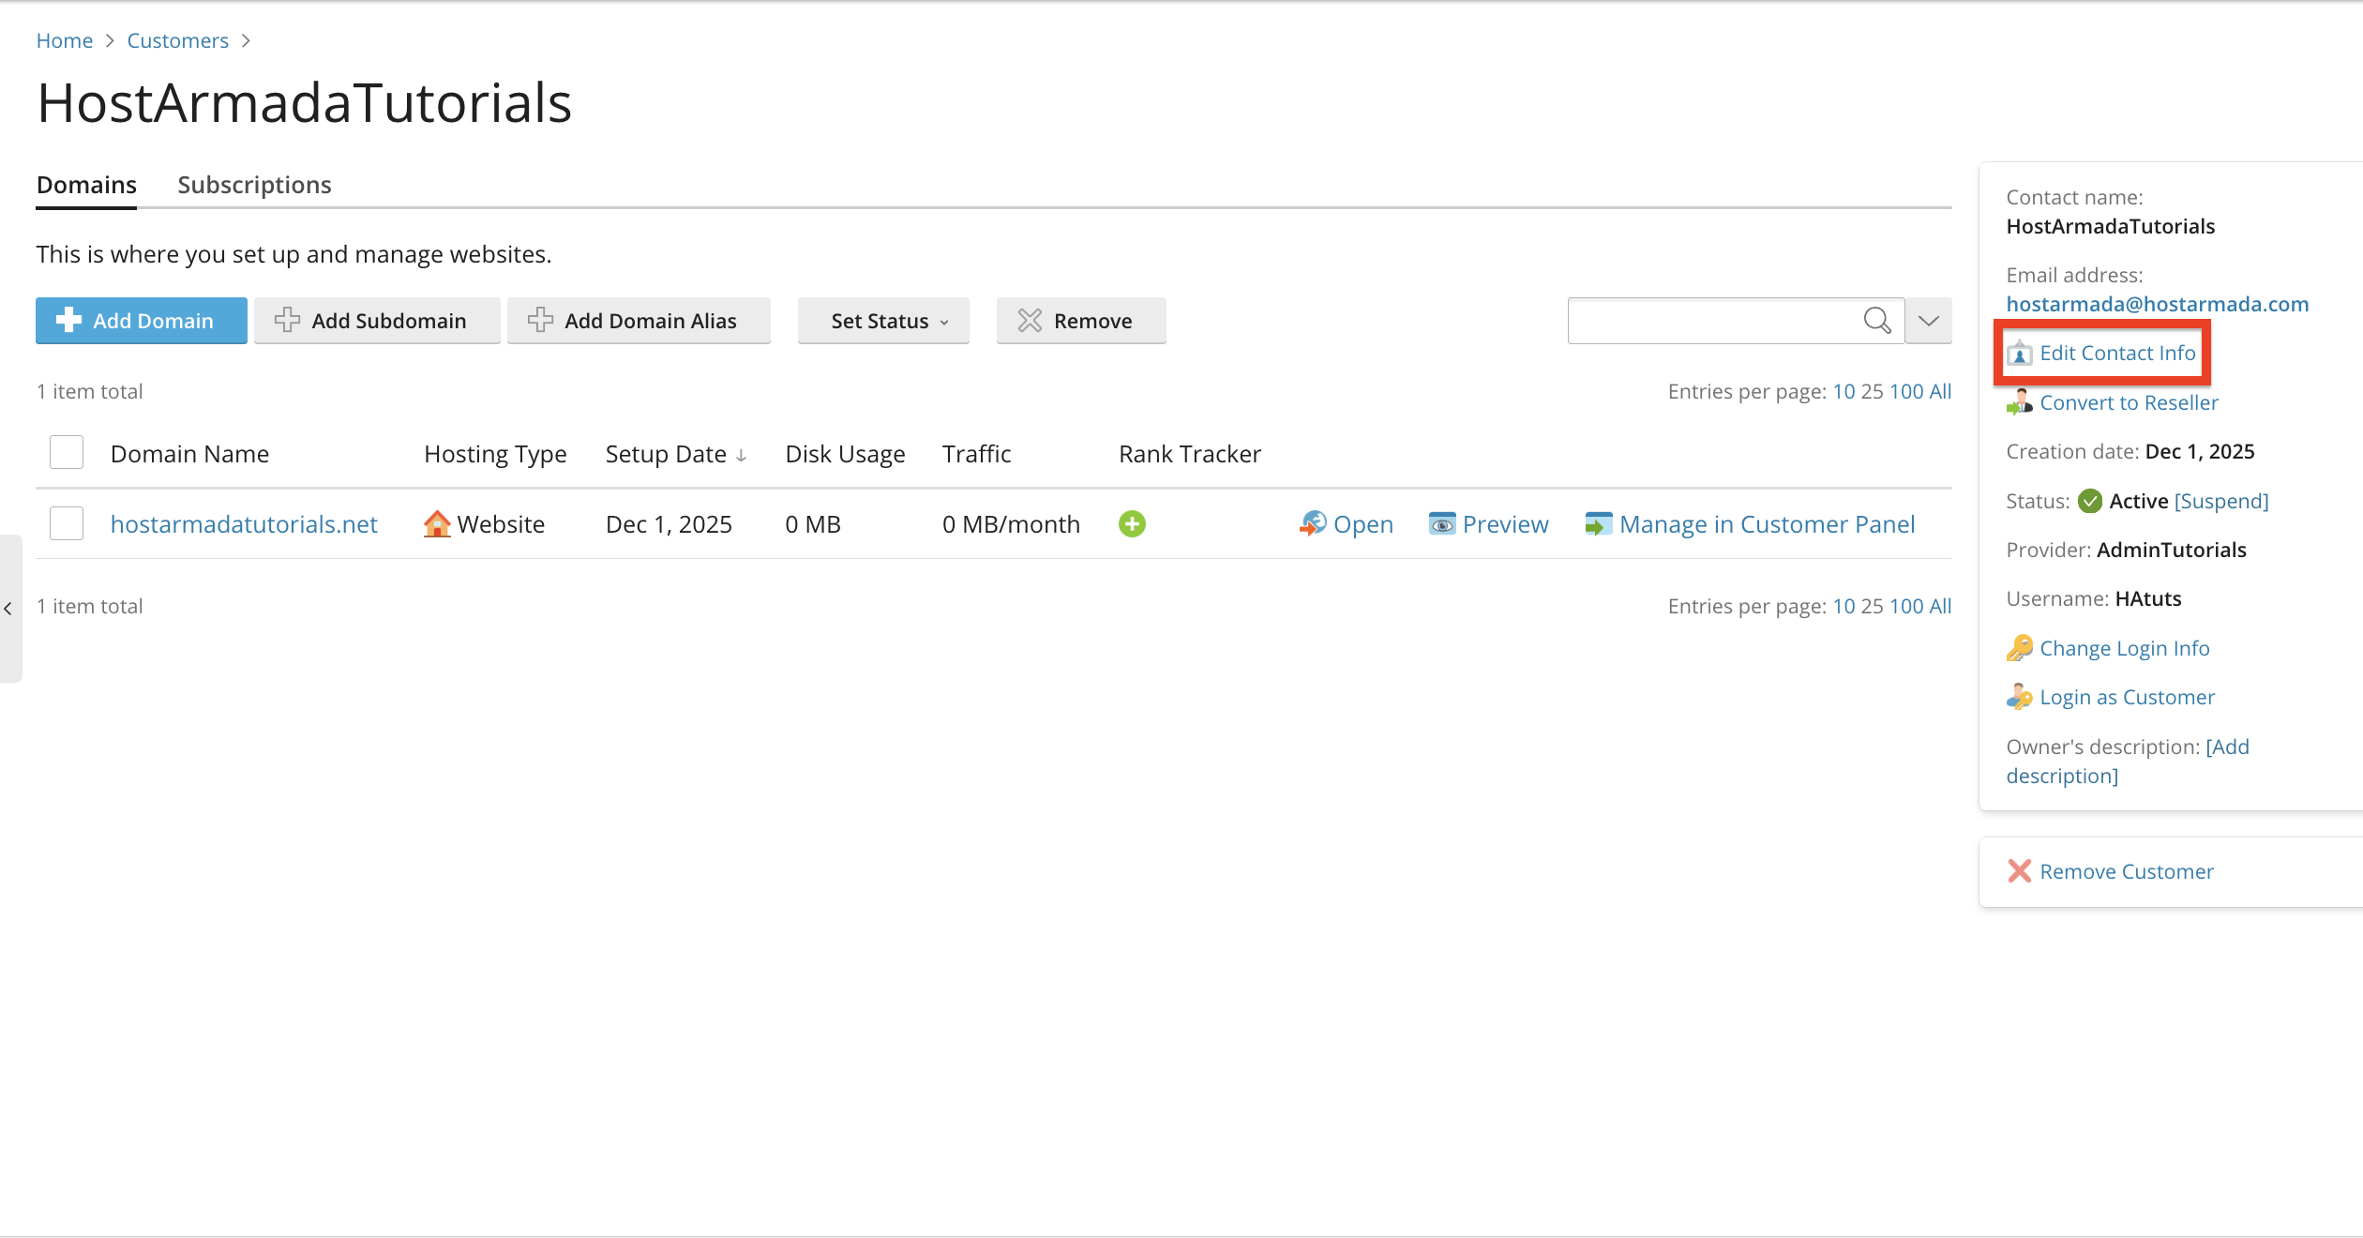Click the Open globe icon
The height and width of the screenshot is (1238, 2363).
(x=1313, y=524)
